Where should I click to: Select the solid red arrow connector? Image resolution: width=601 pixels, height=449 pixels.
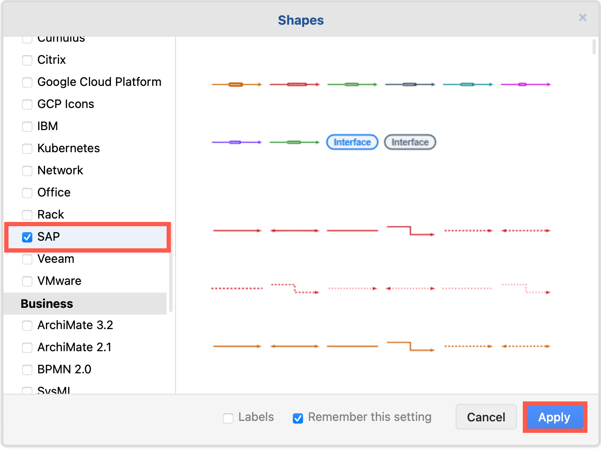tap(237, 230)
